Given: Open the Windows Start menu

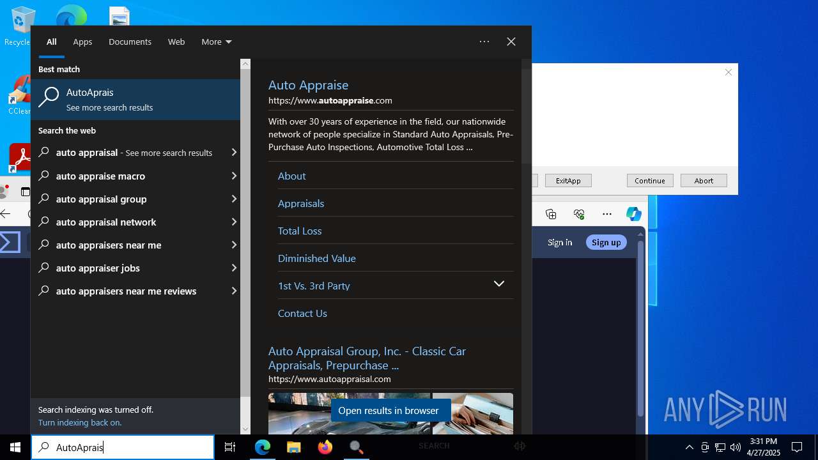Looking at the screenshot, I should pos(15,447).
